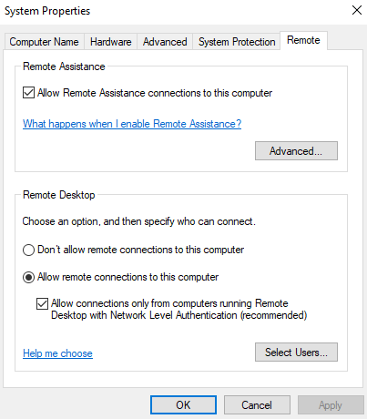Click the Remote tab
The height and width of the screenshot is (419, 367).
point(303,40)
